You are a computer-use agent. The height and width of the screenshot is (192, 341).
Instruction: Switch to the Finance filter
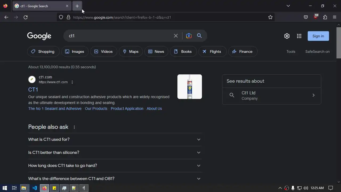pyautogui.click(x=243, y=51)
